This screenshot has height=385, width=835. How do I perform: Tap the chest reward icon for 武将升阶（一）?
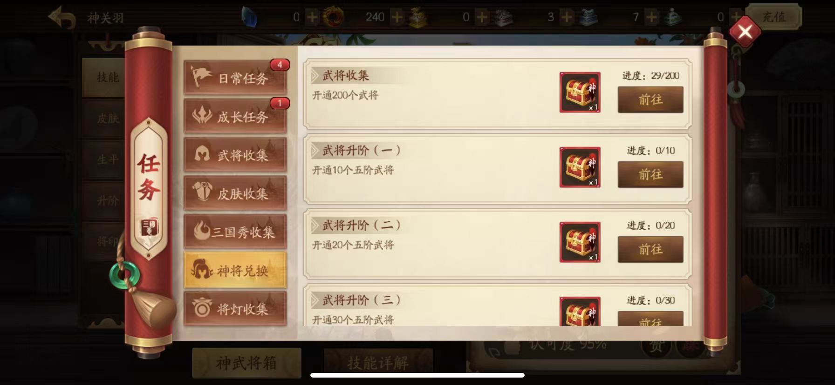pos(580,167)
